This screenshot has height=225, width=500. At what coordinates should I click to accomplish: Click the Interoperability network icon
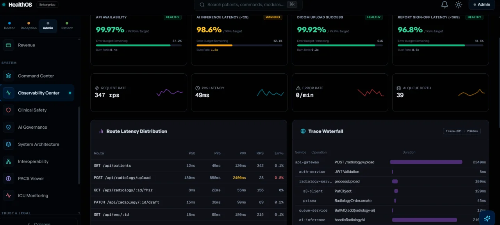click(9, 161)
